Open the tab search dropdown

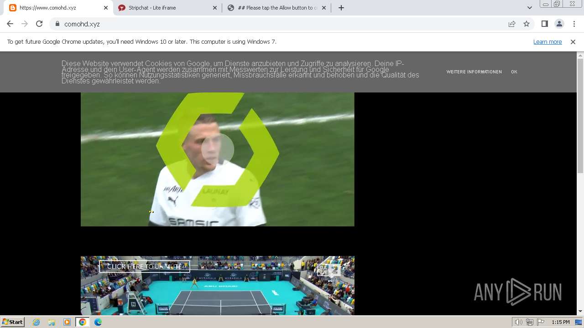coord(530,8)
